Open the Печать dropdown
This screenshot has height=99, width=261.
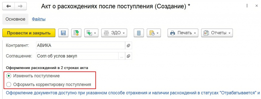[183, 33]
